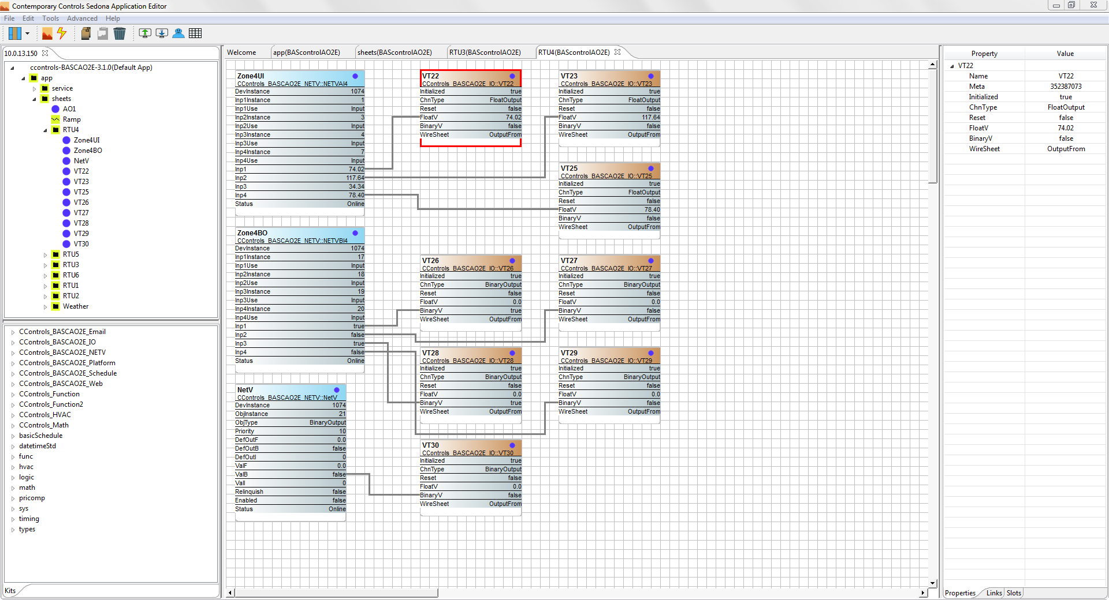
Task: Open the Advanced menu
Action: [x=82, y=18]
